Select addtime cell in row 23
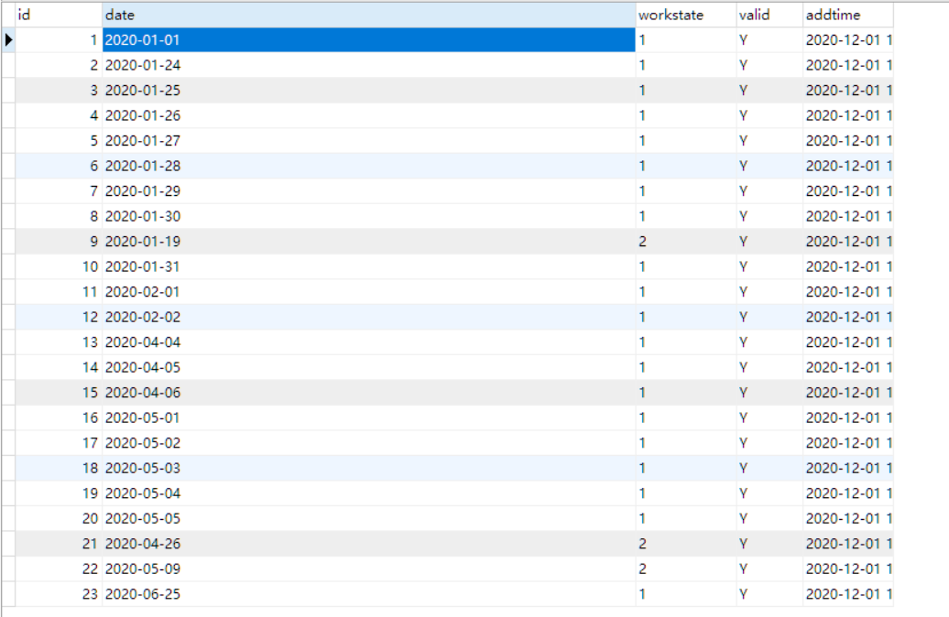 pos(848,595)
